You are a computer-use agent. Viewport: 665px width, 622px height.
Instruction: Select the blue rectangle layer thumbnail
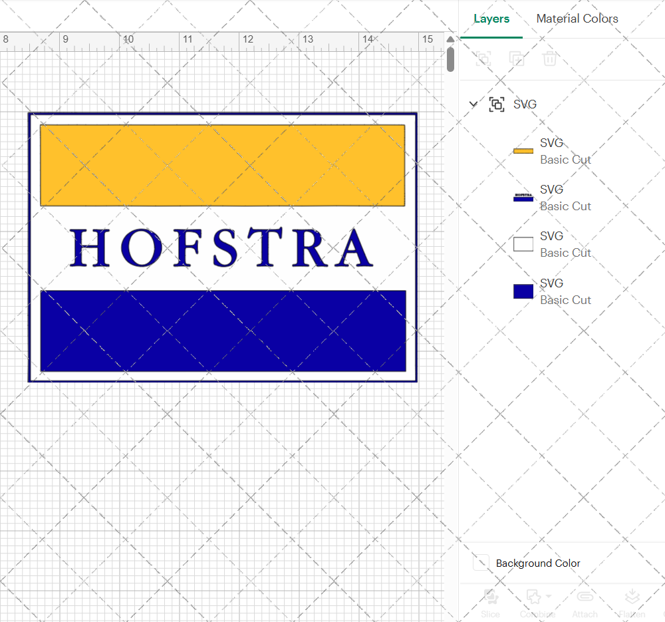click(x=523, y=291)
